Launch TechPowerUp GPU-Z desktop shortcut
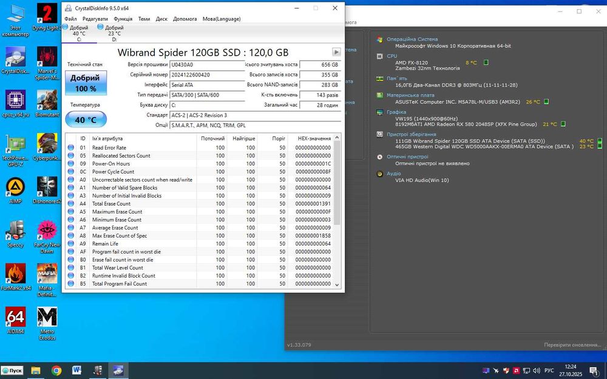The height and width of the screenshot is (379, 607). point(16,150)
